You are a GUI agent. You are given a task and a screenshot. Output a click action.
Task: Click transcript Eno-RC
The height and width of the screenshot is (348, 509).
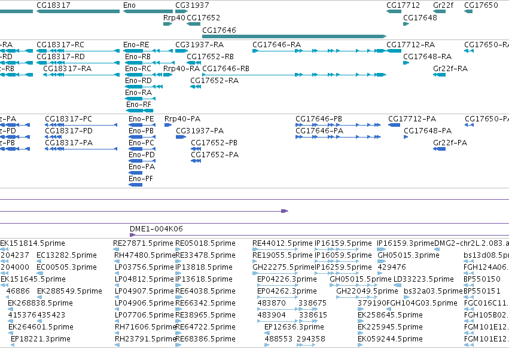tap(138, 69)
